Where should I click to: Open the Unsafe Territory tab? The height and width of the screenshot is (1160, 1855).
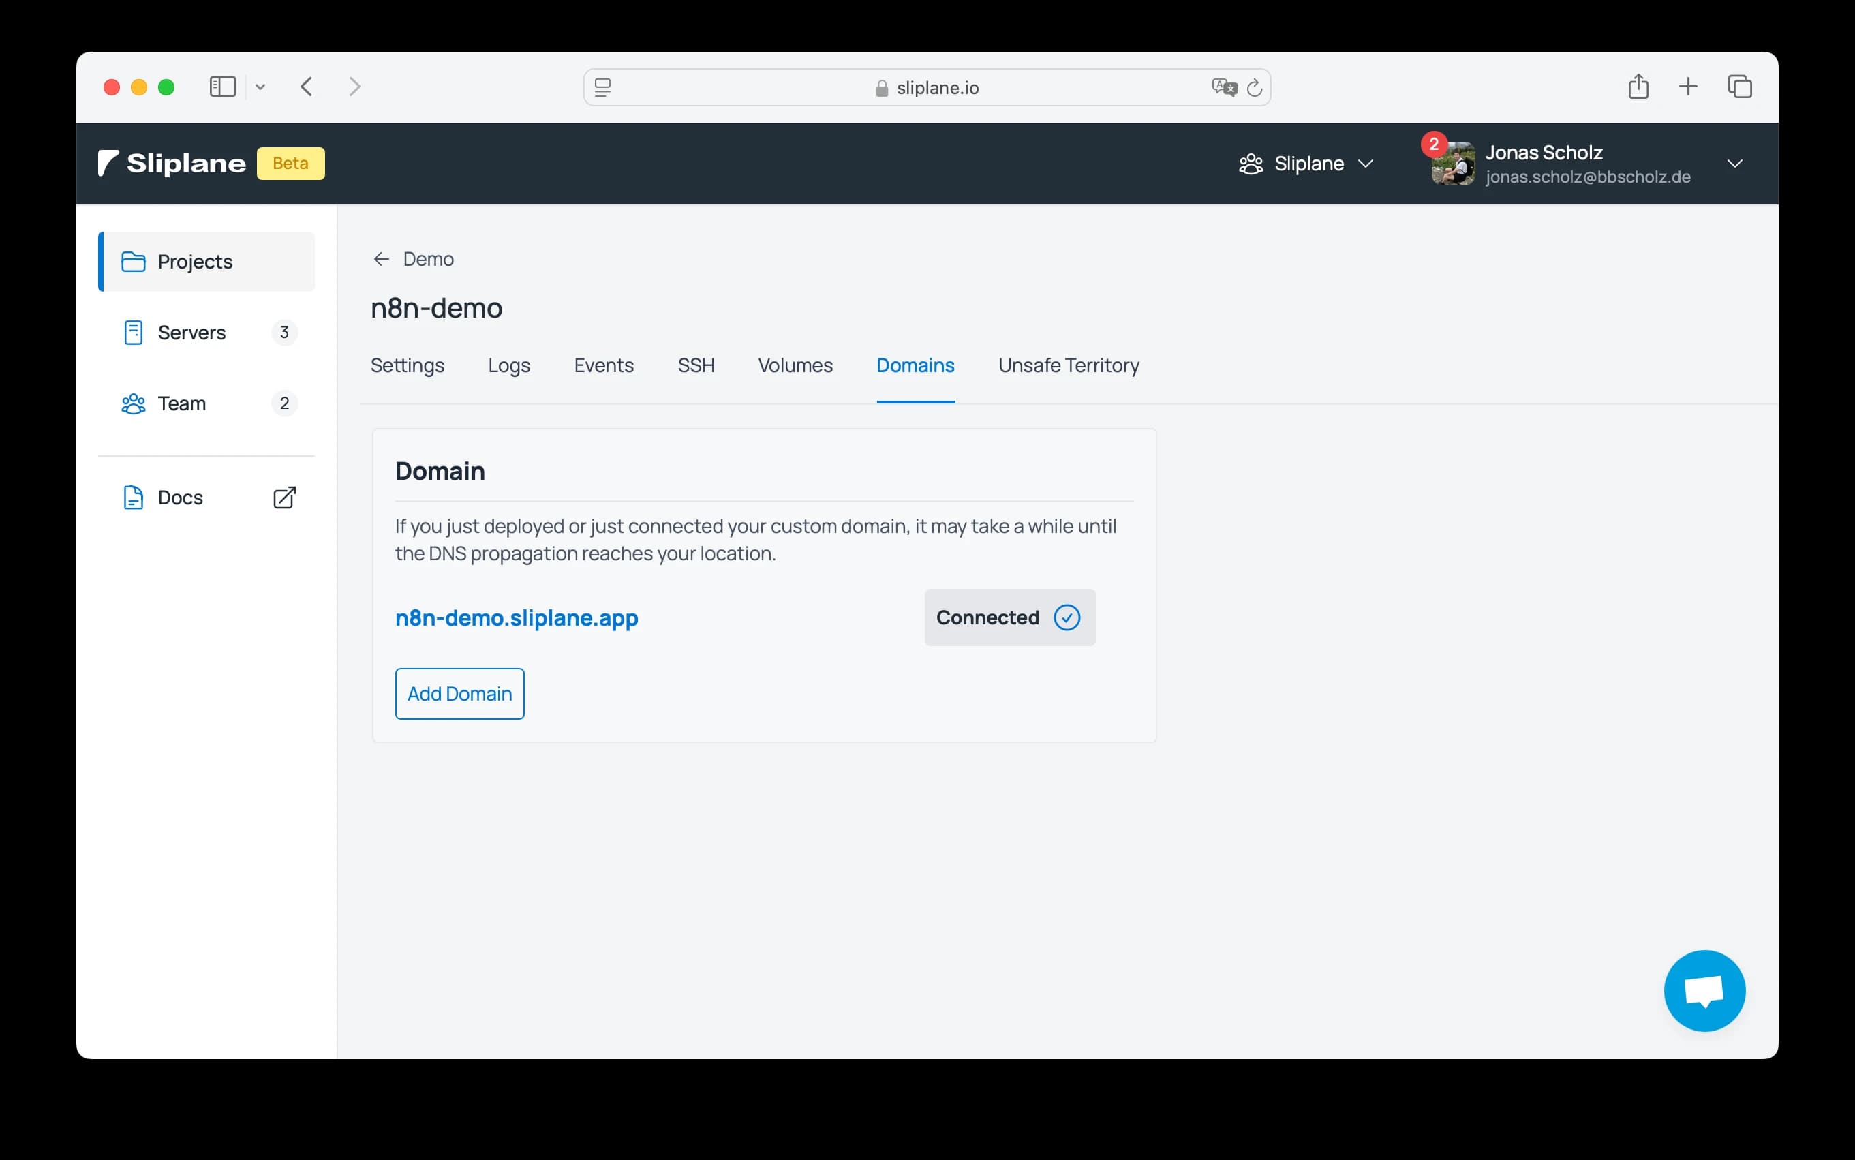tap(1069, 365)
